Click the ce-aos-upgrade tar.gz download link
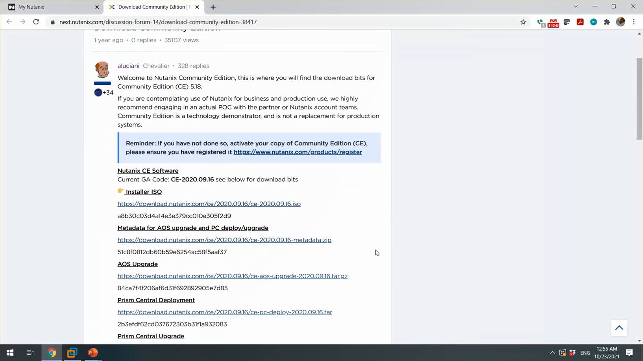This screenshot has height=361, width=643. 232,276
